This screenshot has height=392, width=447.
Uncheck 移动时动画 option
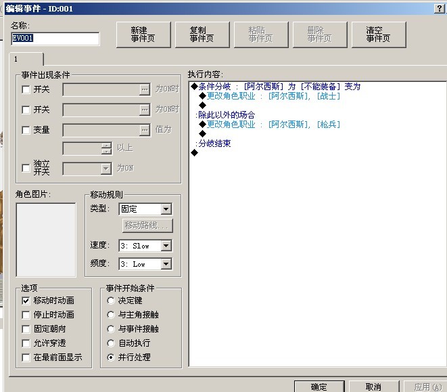pyautogui.click(x=26, y=301)
